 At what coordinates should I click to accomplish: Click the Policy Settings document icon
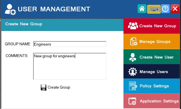point(133,86)
